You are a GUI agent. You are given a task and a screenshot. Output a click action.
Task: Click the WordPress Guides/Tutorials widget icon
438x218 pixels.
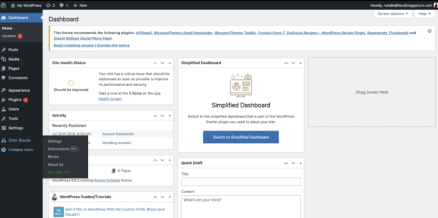click(x=55, y=197)
